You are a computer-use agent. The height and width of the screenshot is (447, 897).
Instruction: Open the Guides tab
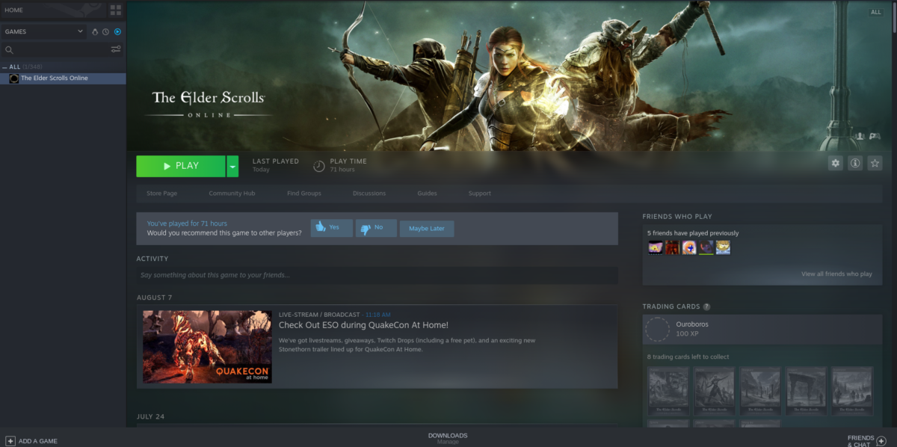(428, 194)
